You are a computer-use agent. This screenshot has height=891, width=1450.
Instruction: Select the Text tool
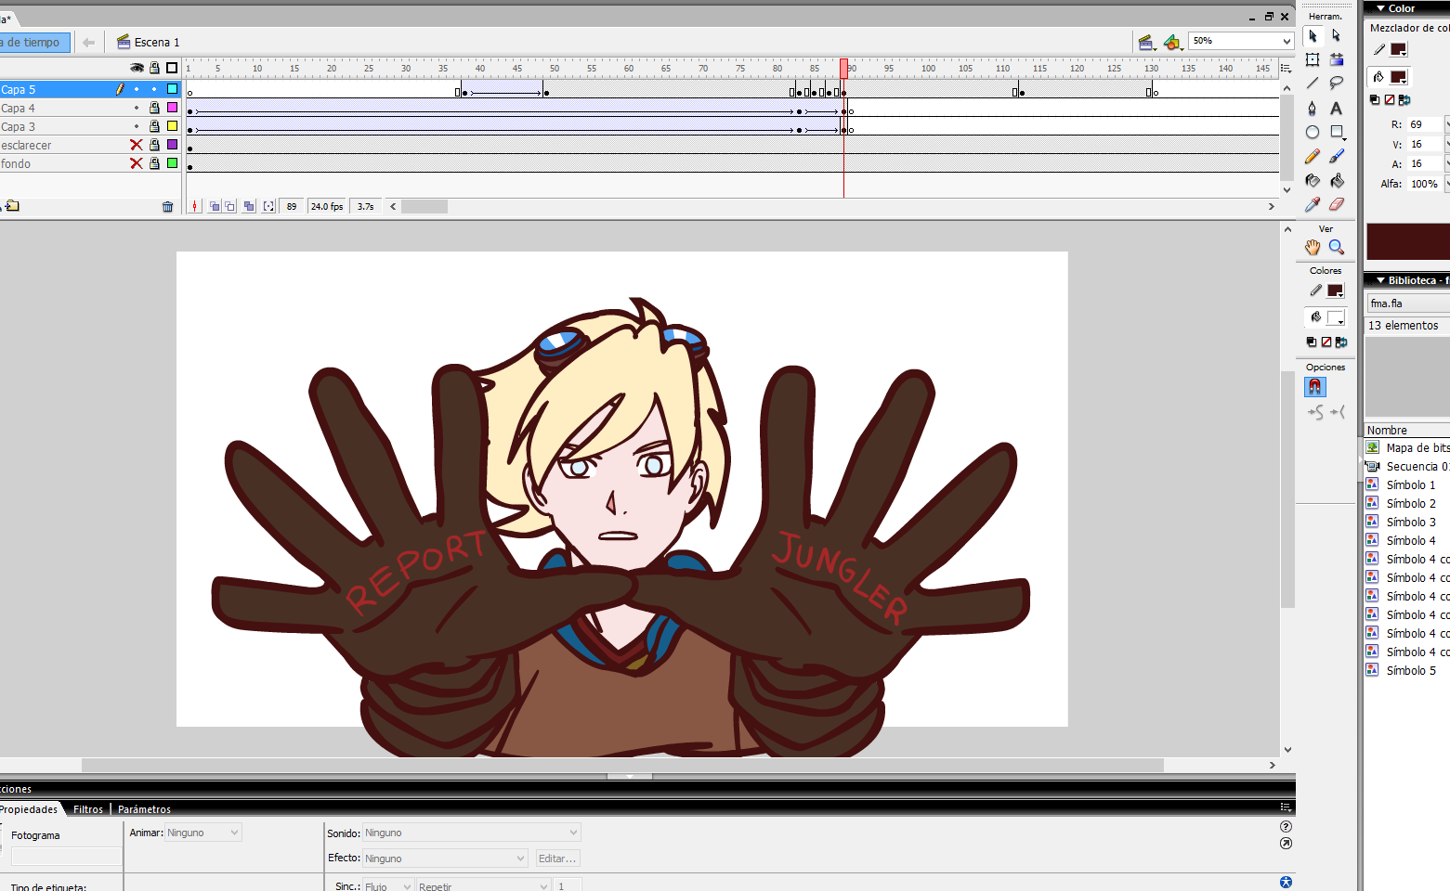point(1337,108)
